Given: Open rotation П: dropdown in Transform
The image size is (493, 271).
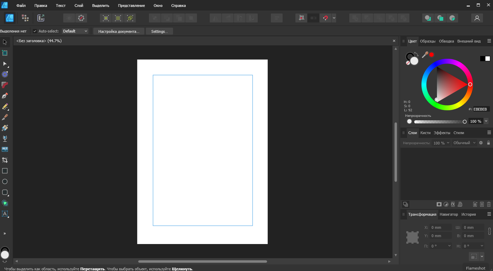Looking at the screenshot, I should click(449, 246).
